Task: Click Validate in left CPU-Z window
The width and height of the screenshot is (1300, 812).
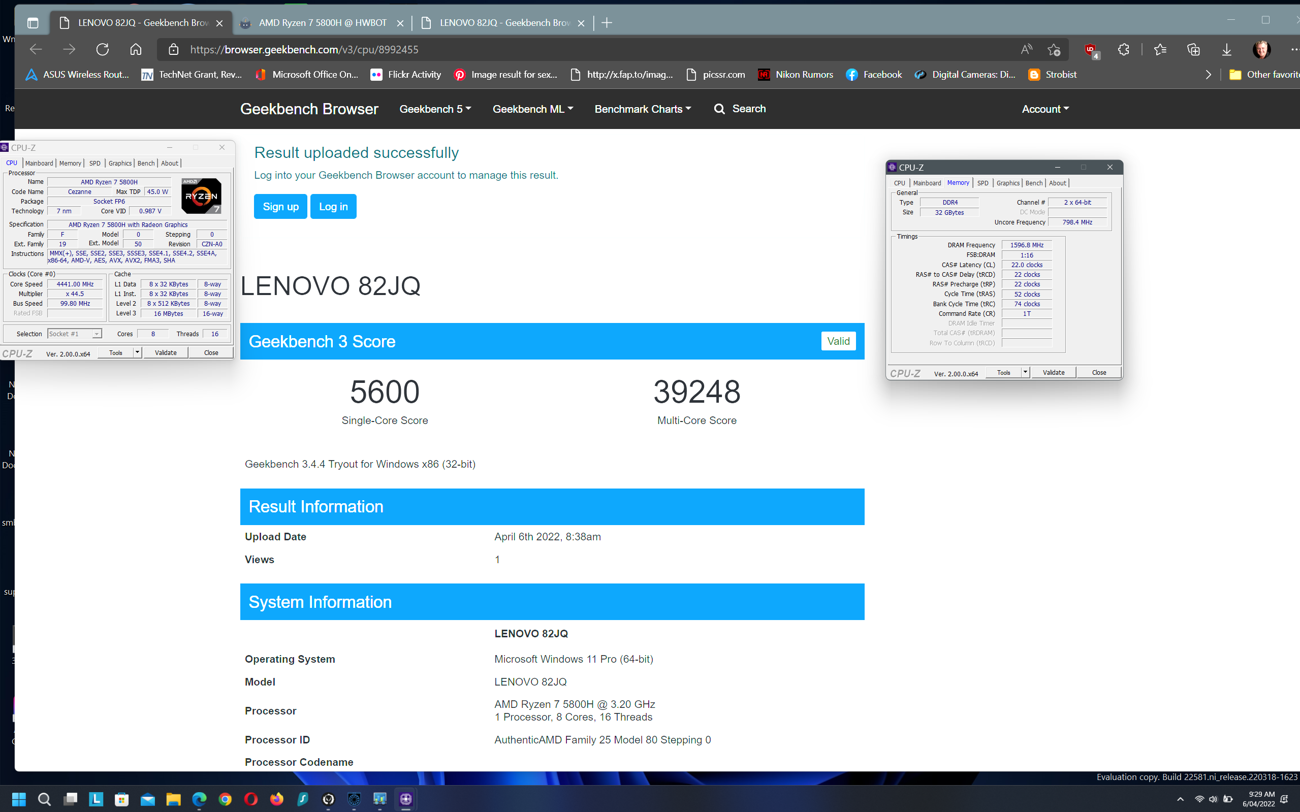Action: point(166,353)
